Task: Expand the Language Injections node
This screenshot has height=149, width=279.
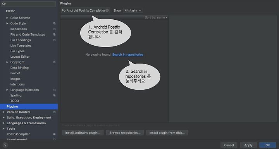Action: click(7, 90)
